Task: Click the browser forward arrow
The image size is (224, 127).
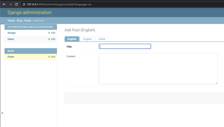Action: coord(10,4)
